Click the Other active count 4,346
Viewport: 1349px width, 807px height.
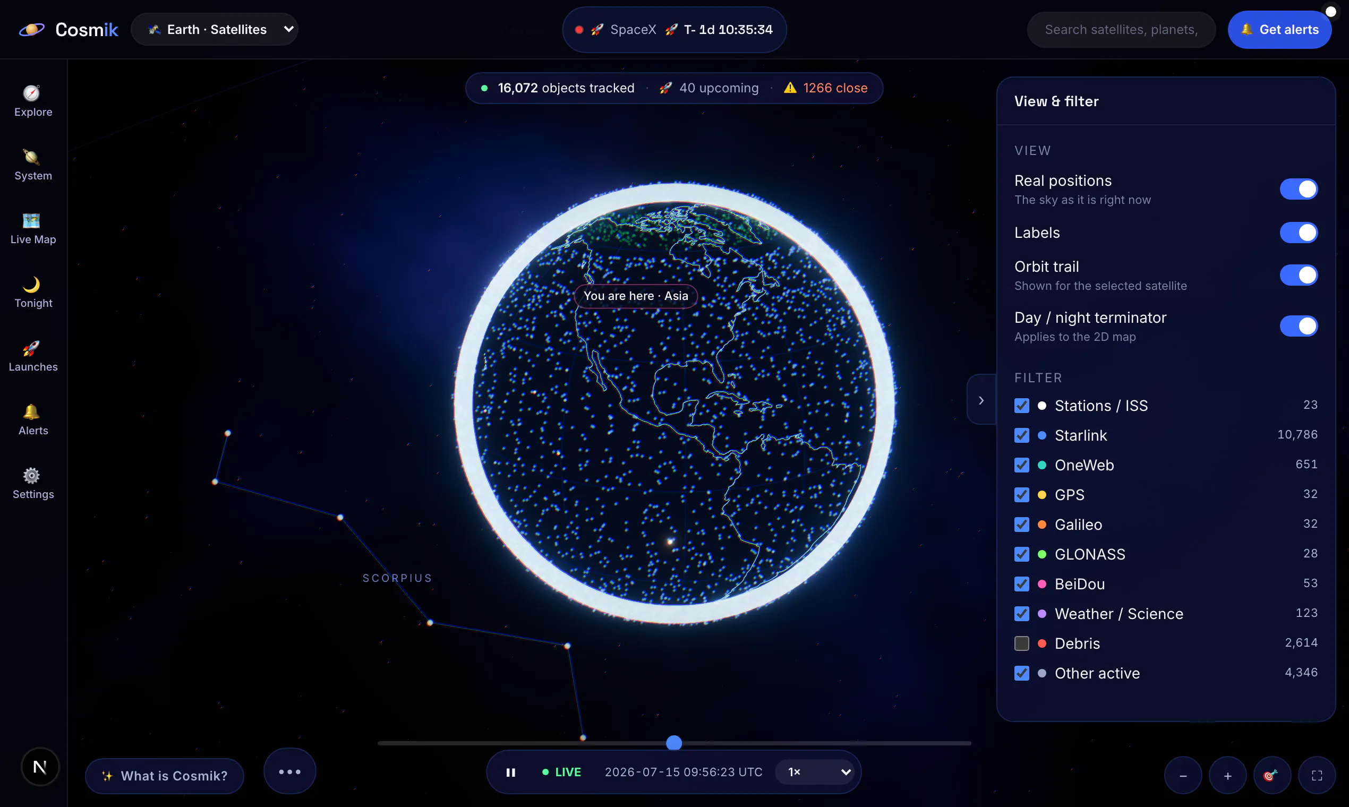point(1301,673)
